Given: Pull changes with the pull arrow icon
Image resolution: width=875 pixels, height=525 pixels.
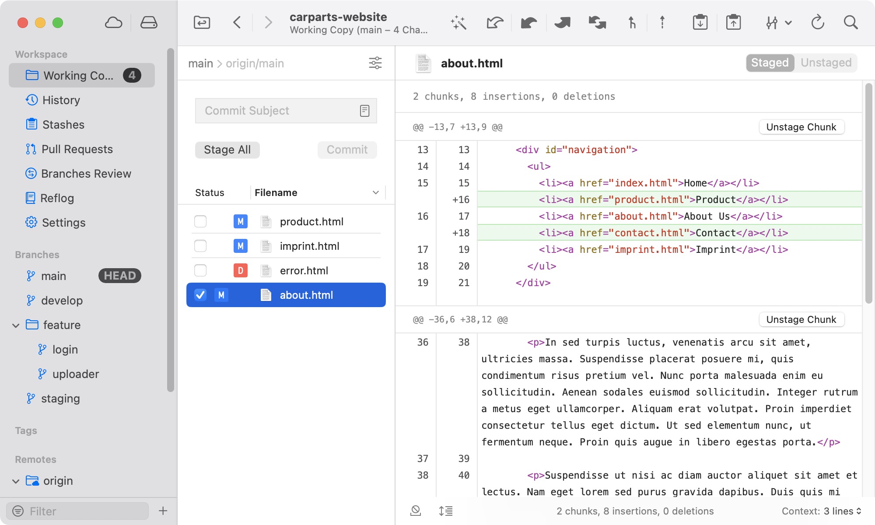Looking at the screenshot, I should [528, 22].
